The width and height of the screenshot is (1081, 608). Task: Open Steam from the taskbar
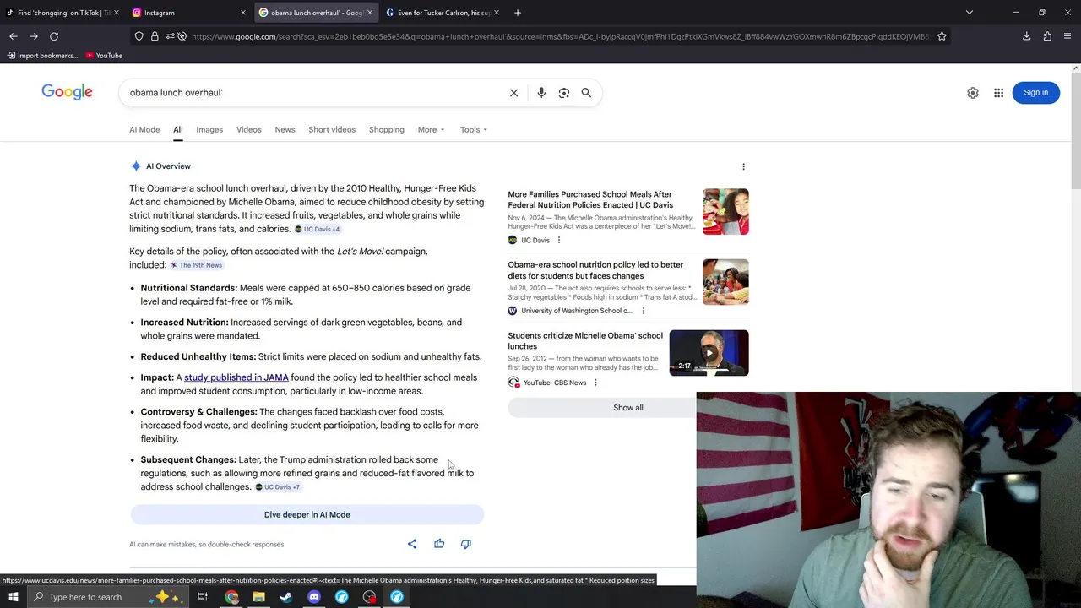pos(286,597)
